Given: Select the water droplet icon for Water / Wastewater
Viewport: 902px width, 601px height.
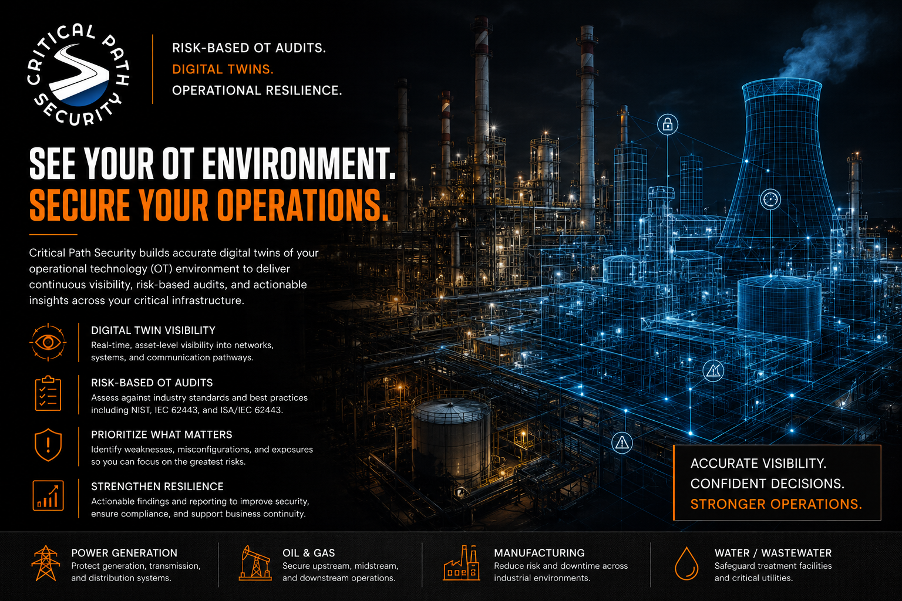Looking at the screenshot, I should click(686, 563).
